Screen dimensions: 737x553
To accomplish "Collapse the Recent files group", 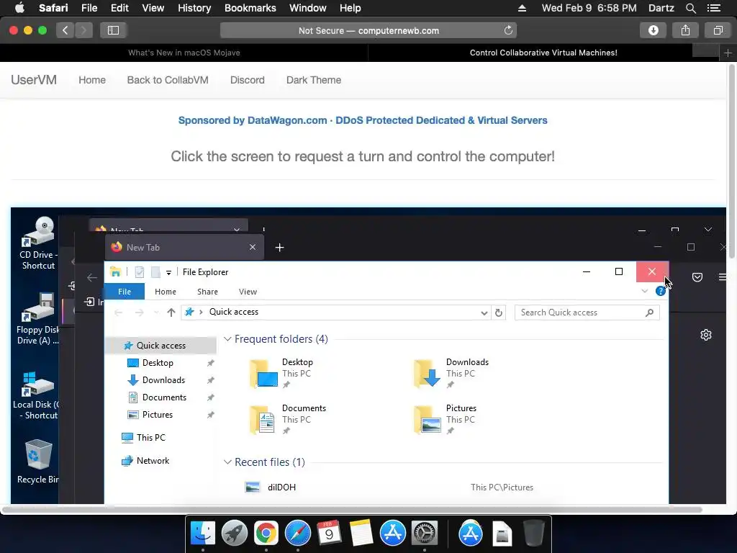I will pos(227,462).
